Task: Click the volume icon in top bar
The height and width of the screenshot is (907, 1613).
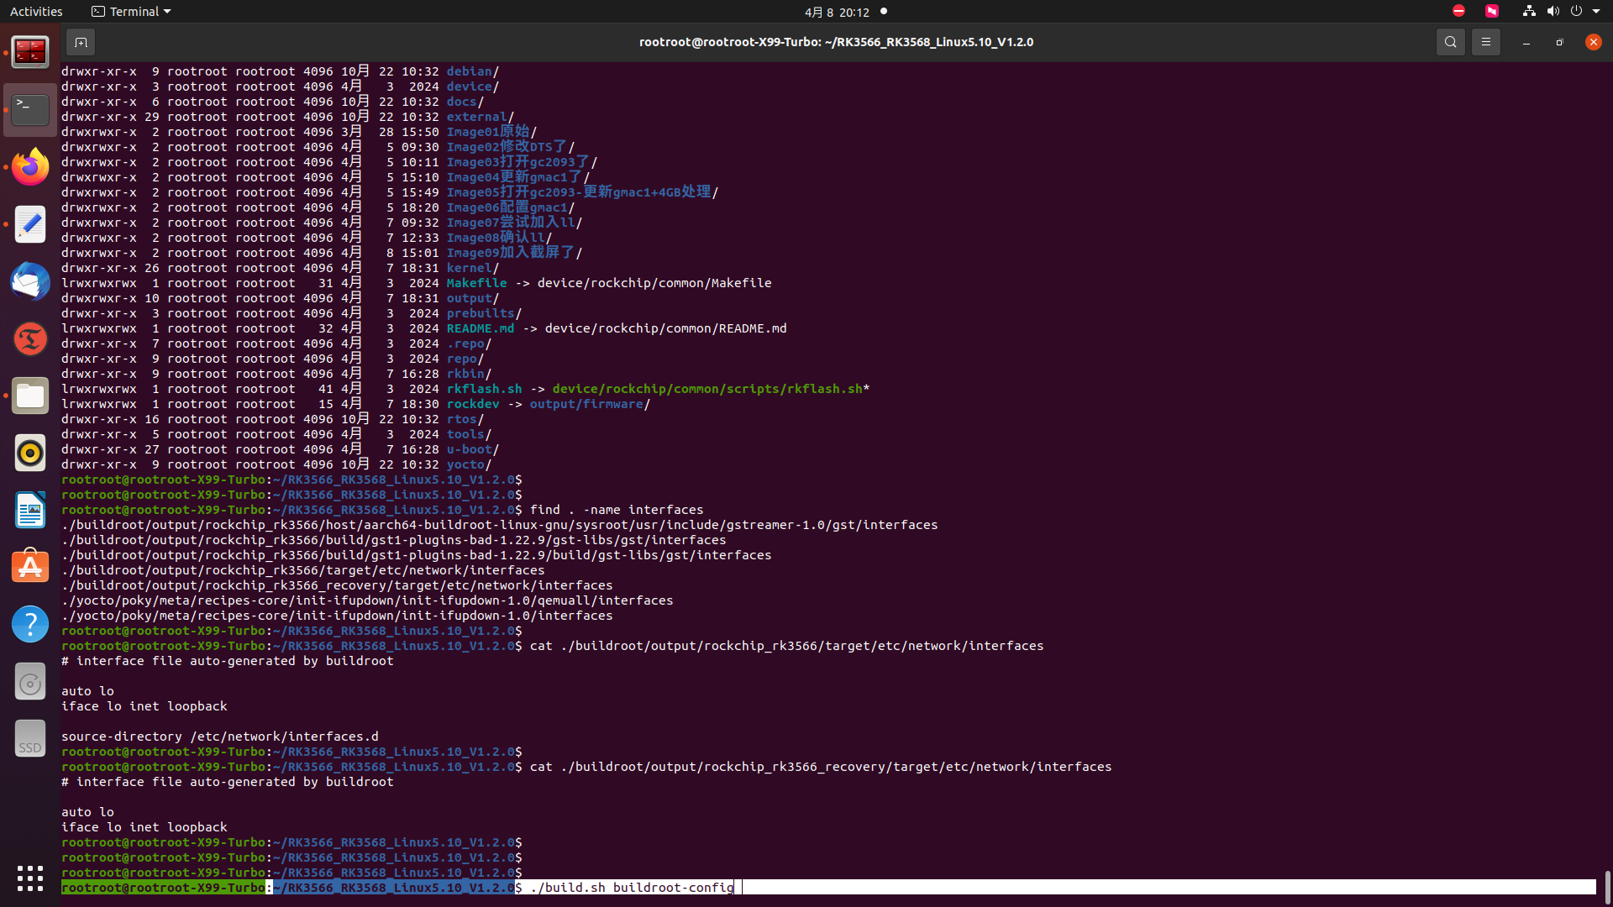Action: coord(1553,12)
